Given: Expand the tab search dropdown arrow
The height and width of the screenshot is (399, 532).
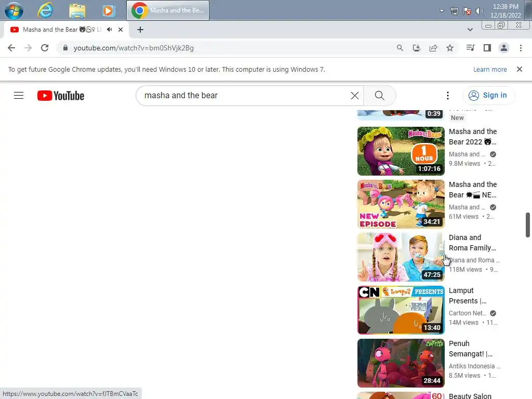Looking at the screenshot, I should pyautogui.click(x=470, y=30).
